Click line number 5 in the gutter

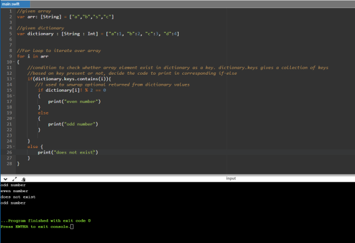pos(10,34)
